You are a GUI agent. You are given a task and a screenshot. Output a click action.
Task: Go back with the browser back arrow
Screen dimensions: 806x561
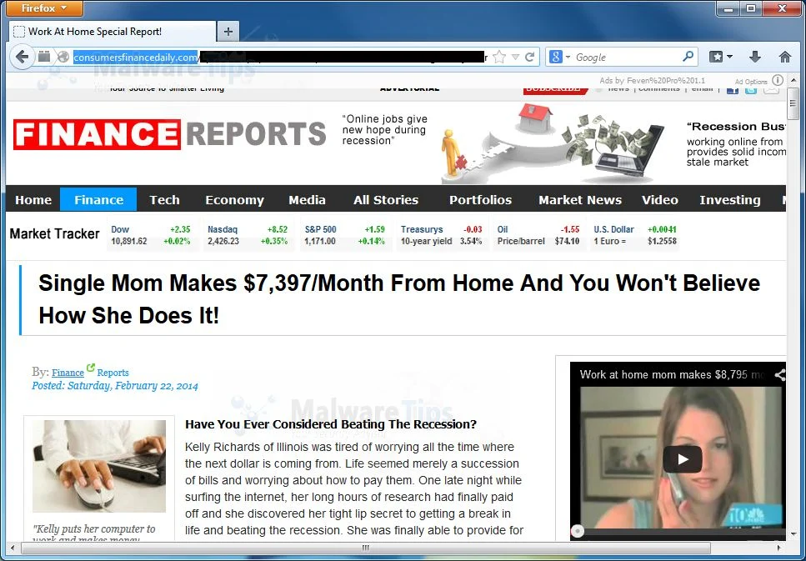coord(22,57)
